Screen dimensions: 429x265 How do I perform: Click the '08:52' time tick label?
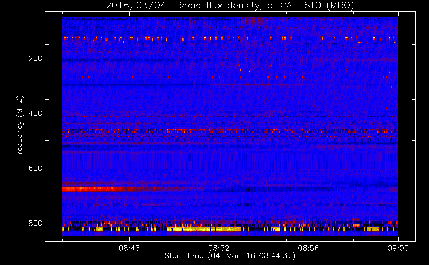219,248
